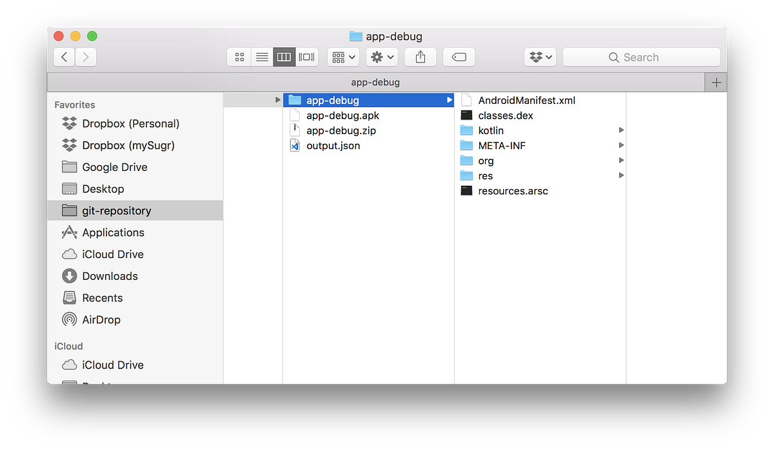Expand the org folder arrow
This screenshot has width=774, height=451.
tap(621, 160)
